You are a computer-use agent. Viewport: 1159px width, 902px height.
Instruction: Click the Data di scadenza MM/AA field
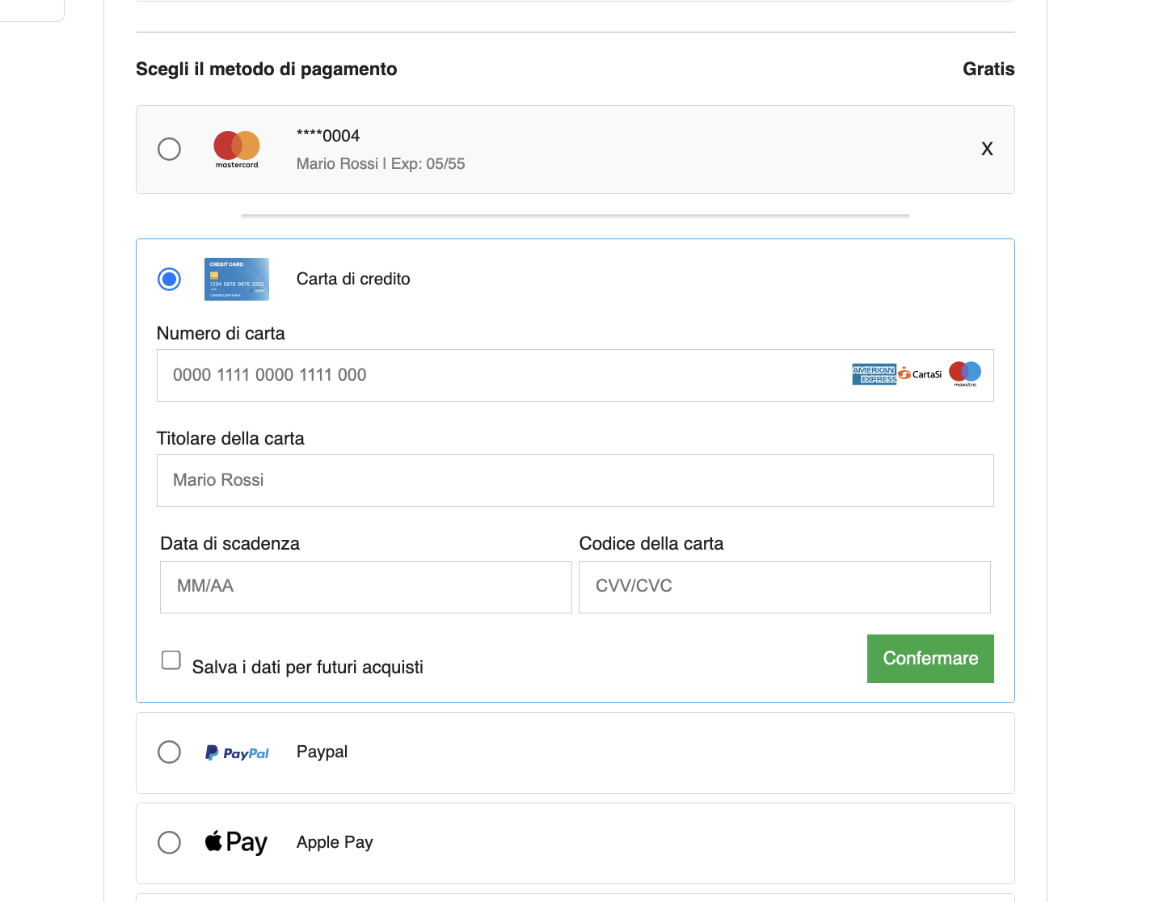click(x=365, y=587)
